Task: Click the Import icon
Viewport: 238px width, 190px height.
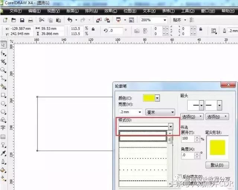Action: click(x=99, y=20)
